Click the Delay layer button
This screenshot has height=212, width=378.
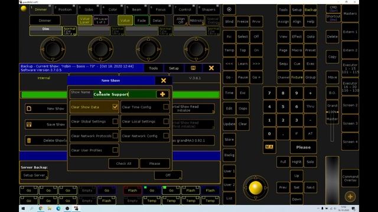[x=157, y=21]
